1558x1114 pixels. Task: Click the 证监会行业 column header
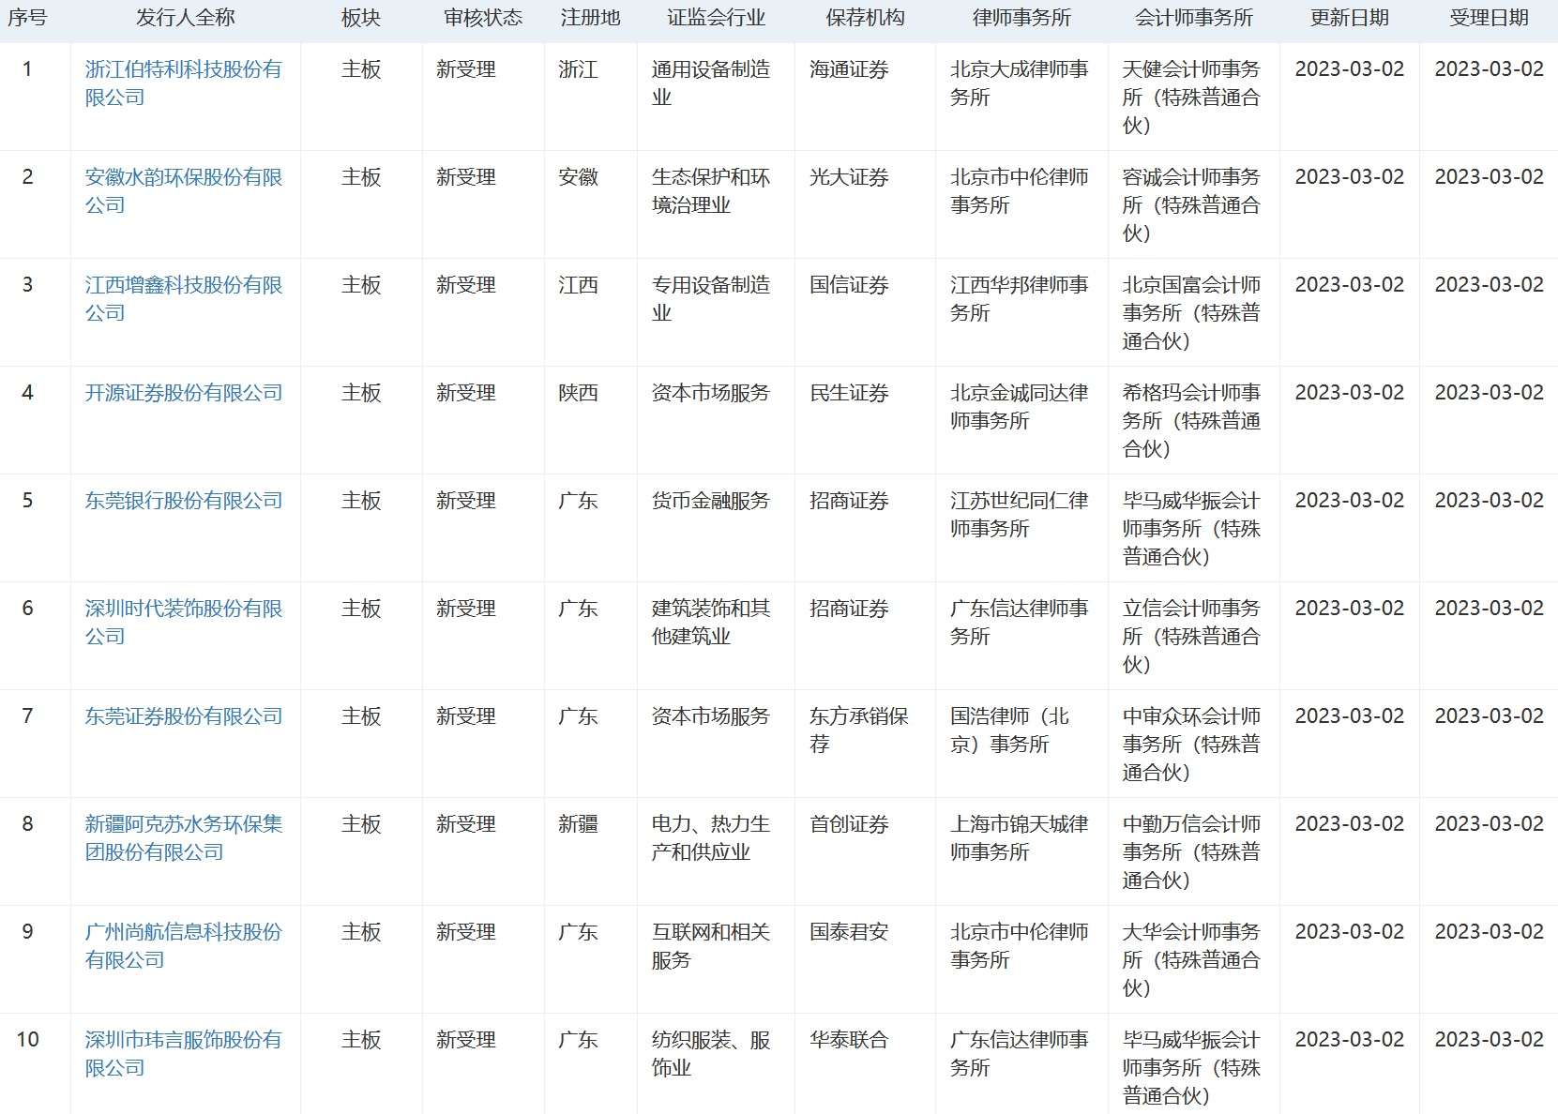pos(716,18)
